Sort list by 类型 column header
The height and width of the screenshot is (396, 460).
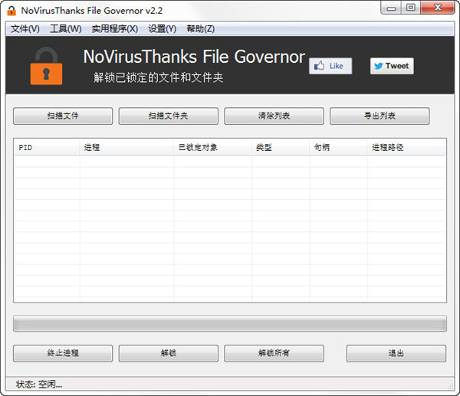coord(281,147)
